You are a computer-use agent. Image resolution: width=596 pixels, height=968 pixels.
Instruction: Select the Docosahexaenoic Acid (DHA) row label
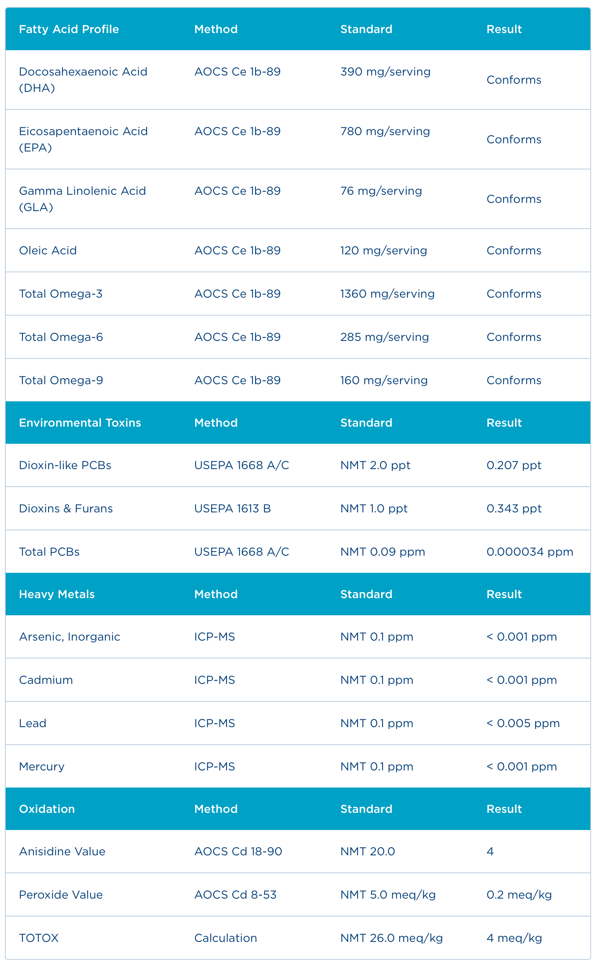83,80
